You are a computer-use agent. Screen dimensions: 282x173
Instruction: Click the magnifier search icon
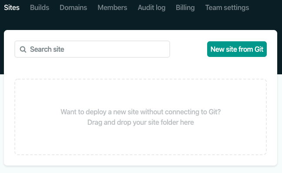click(x=23, y=50)
